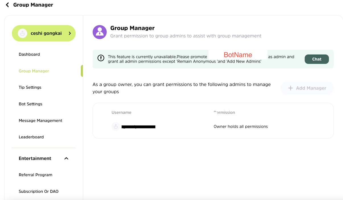Image resolution: width=343 pixels, height=200 pixels.
Task: Collapse the Entertainment section chevron
Action: [x=66, y=159]
